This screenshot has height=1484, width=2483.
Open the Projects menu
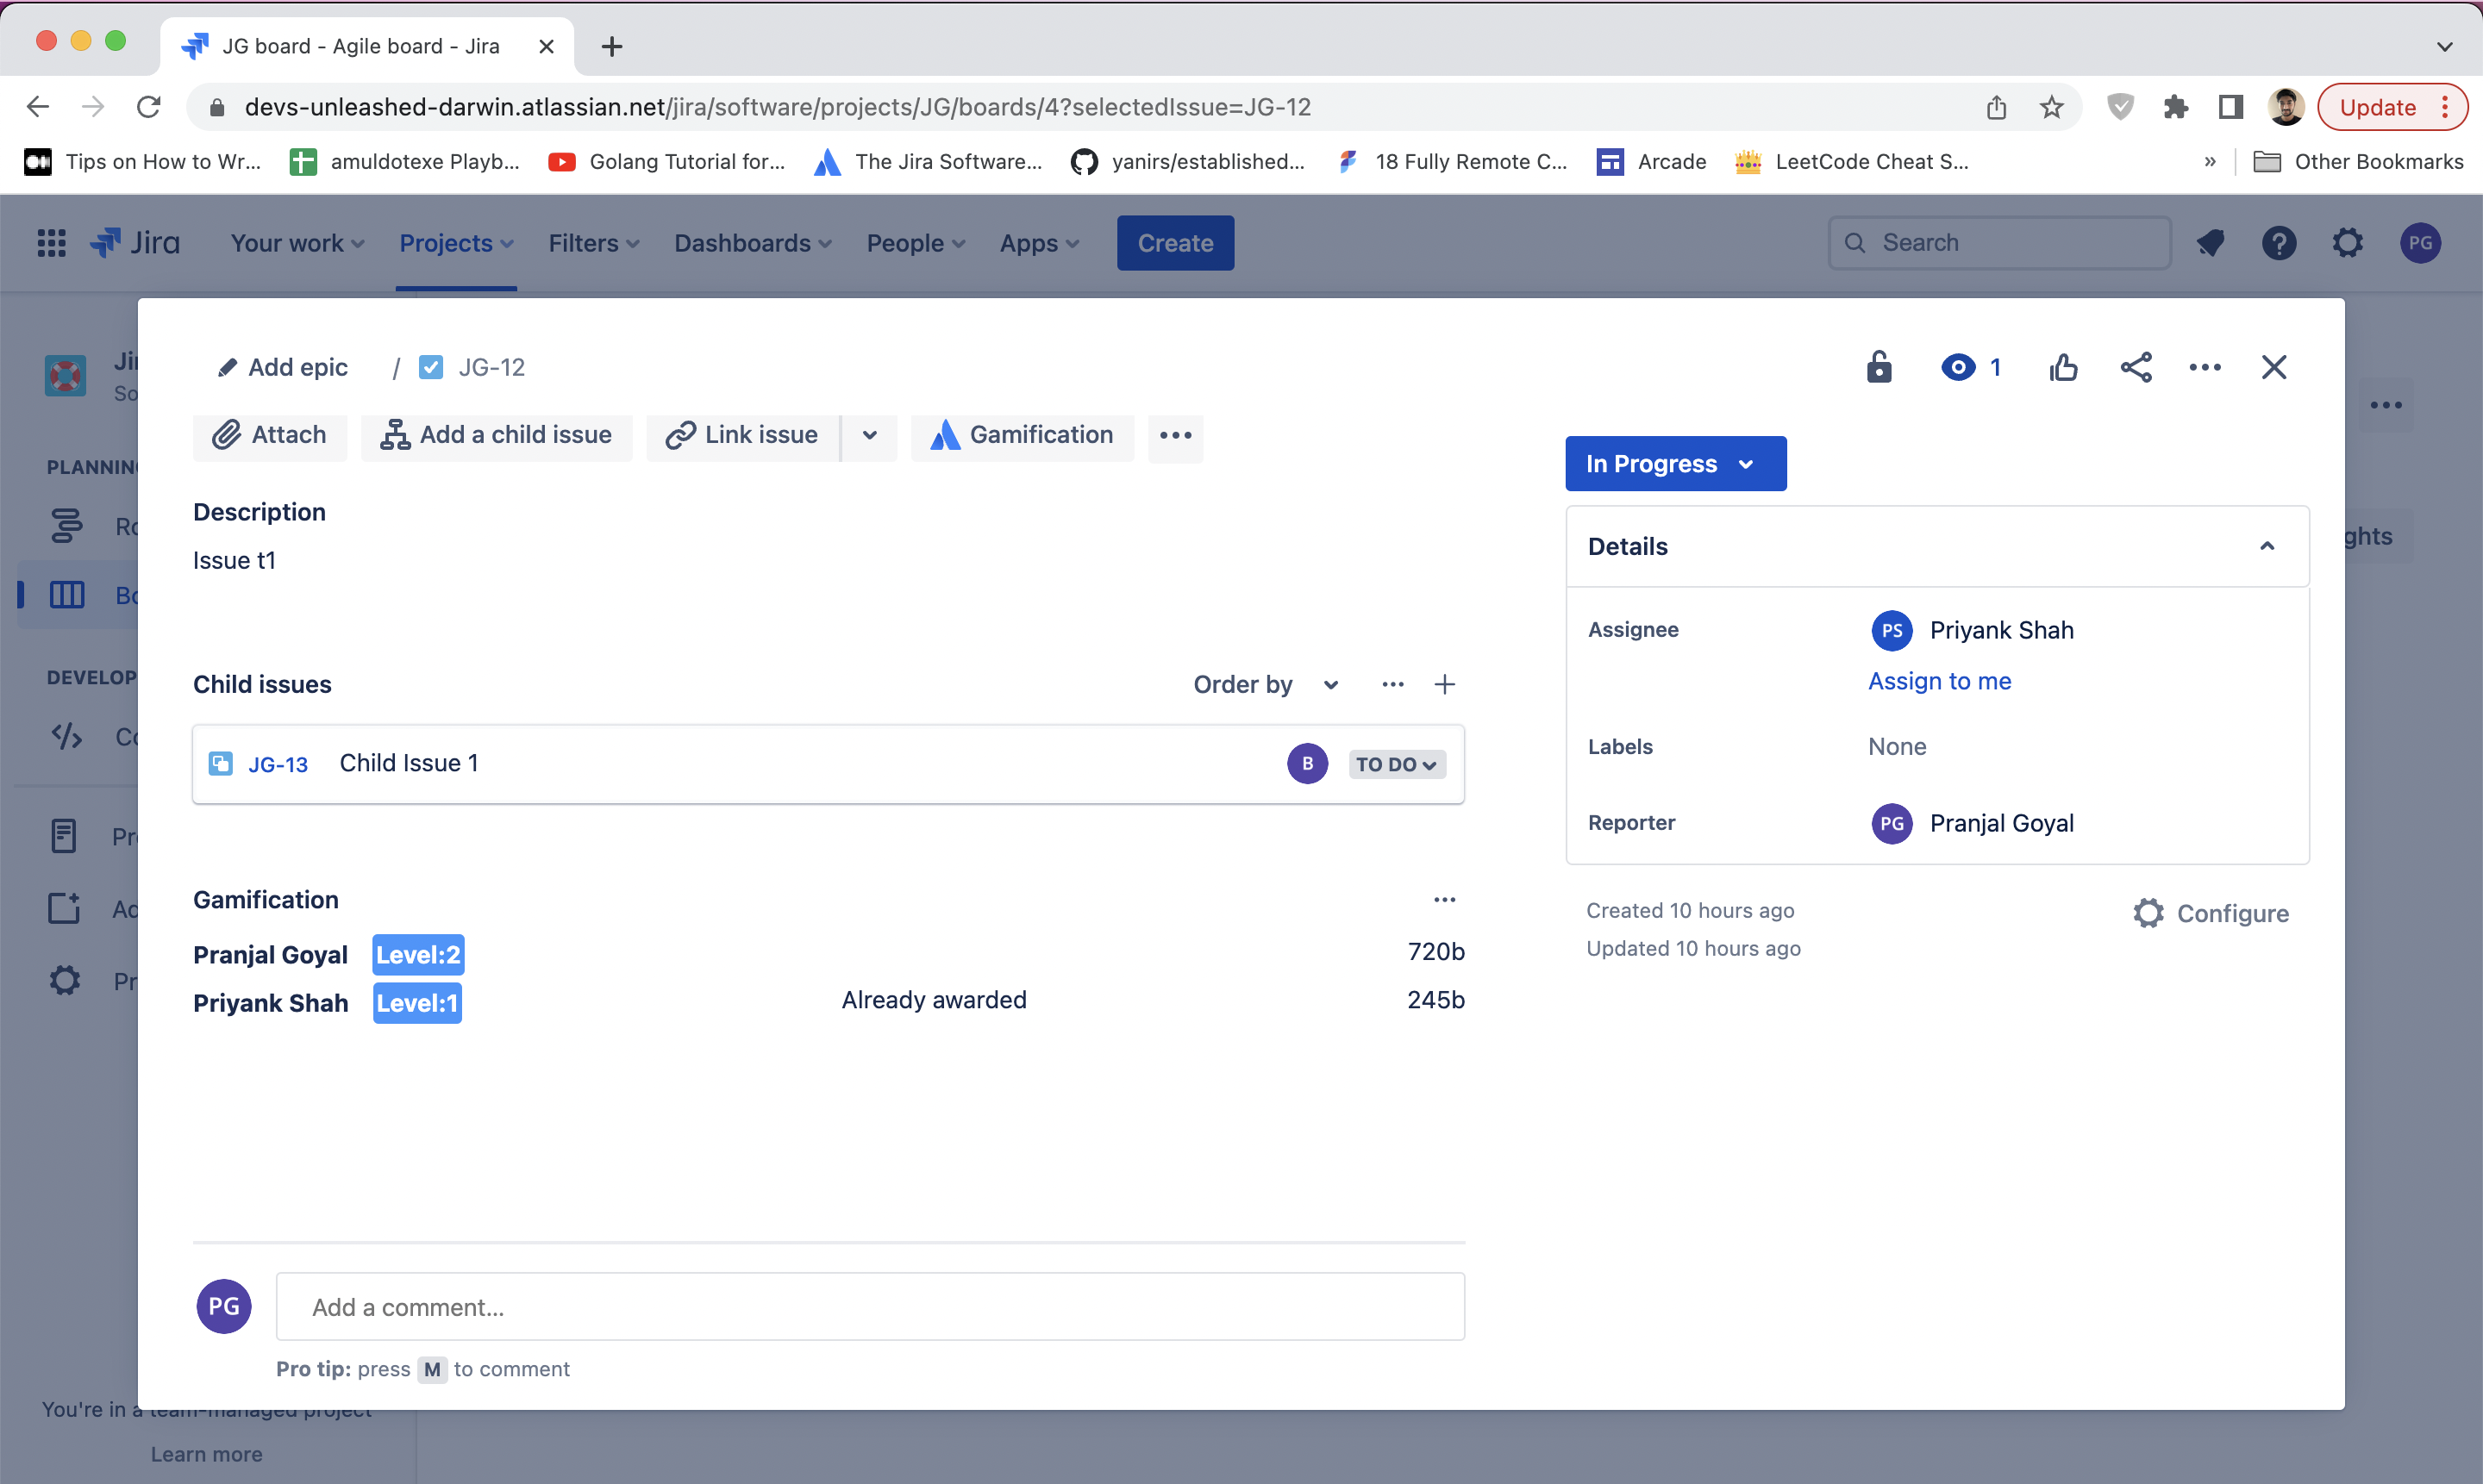[455, 243]
